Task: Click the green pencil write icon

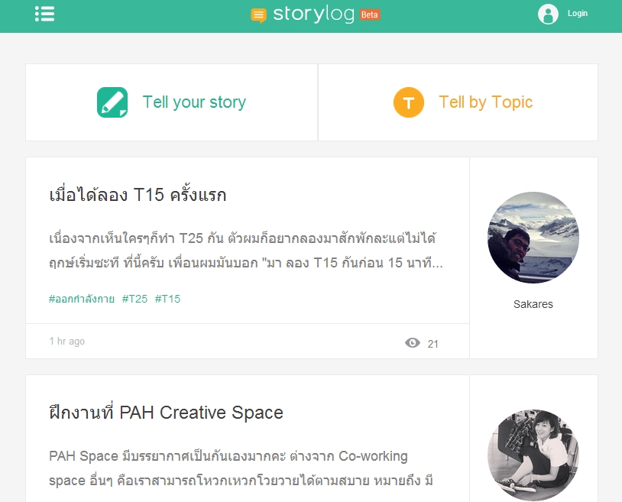Action: 112,102
